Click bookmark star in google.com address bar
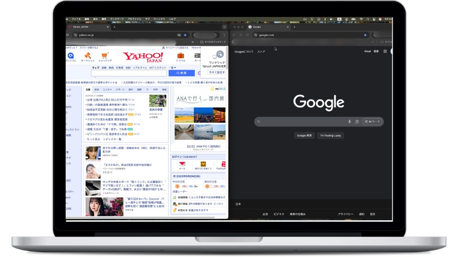 365,35
